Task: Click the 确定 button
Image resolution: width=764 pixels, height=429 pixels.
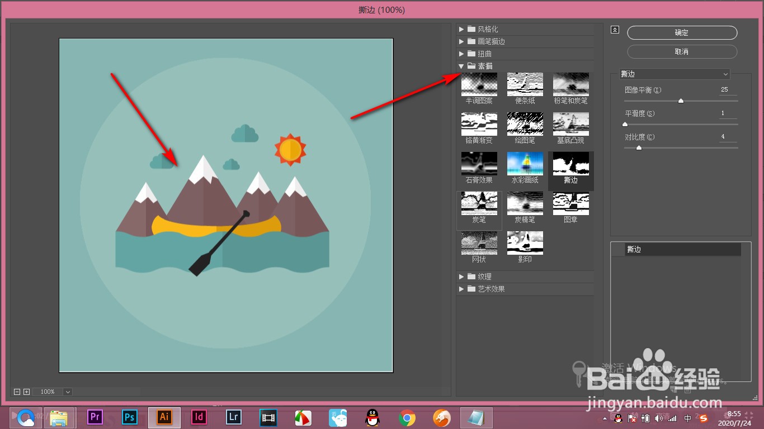Action: [682, 32]
